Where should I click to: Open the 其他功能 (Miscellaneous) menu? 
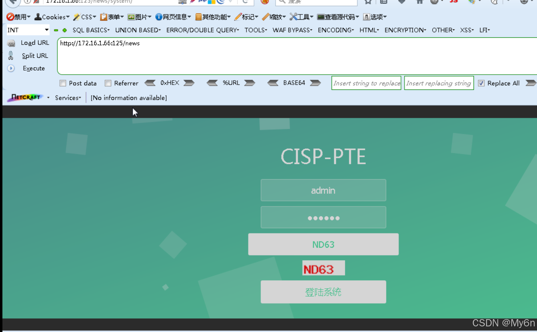(x=213, y=17)
